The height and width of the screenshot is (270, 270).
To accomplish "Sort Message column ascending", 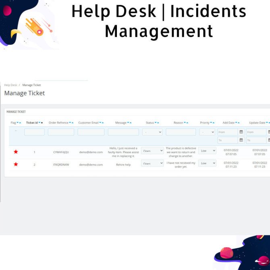I will [131, 123].
